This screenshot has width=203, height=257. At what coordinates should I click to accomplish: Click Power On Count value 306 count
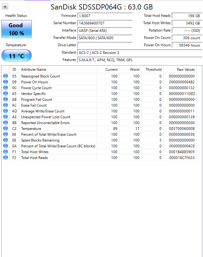(187, 38)
